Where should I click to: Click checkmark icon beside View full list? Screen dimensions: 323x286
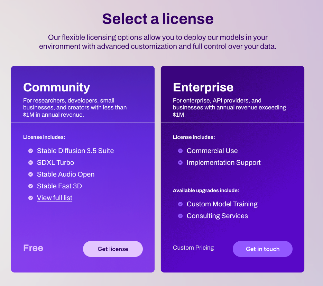30,198
